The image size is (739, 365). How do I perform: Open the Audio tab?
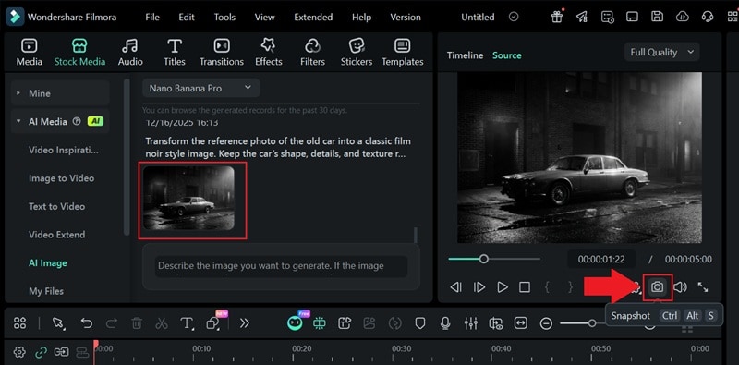(x=130, y=53)
